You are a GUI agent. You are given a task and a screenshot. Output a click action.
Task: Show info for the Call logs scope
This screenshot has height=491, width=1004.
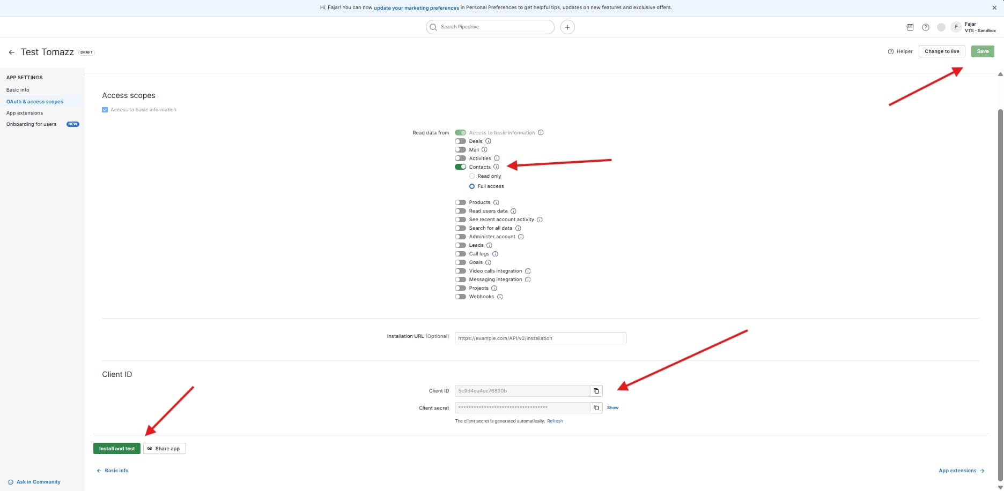[495, 254]
